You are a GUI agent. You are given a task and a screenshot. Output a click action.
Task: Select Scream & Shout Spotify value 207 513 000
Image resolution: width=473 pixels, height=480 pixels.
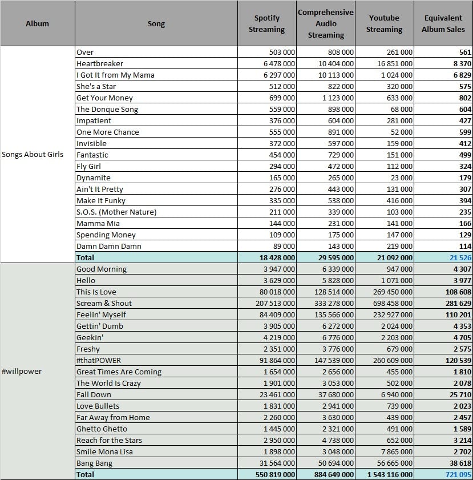tap(267, 304)
